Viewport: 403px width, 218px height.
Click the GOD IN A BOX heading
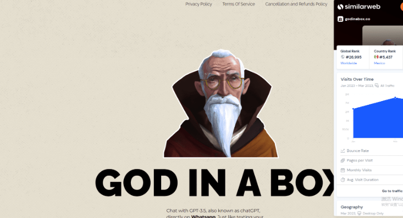[215, 182]
